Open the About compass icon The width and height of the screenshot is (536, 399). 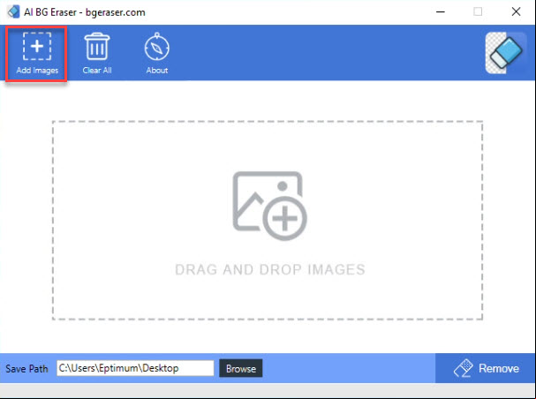click(x=157, y=47)
